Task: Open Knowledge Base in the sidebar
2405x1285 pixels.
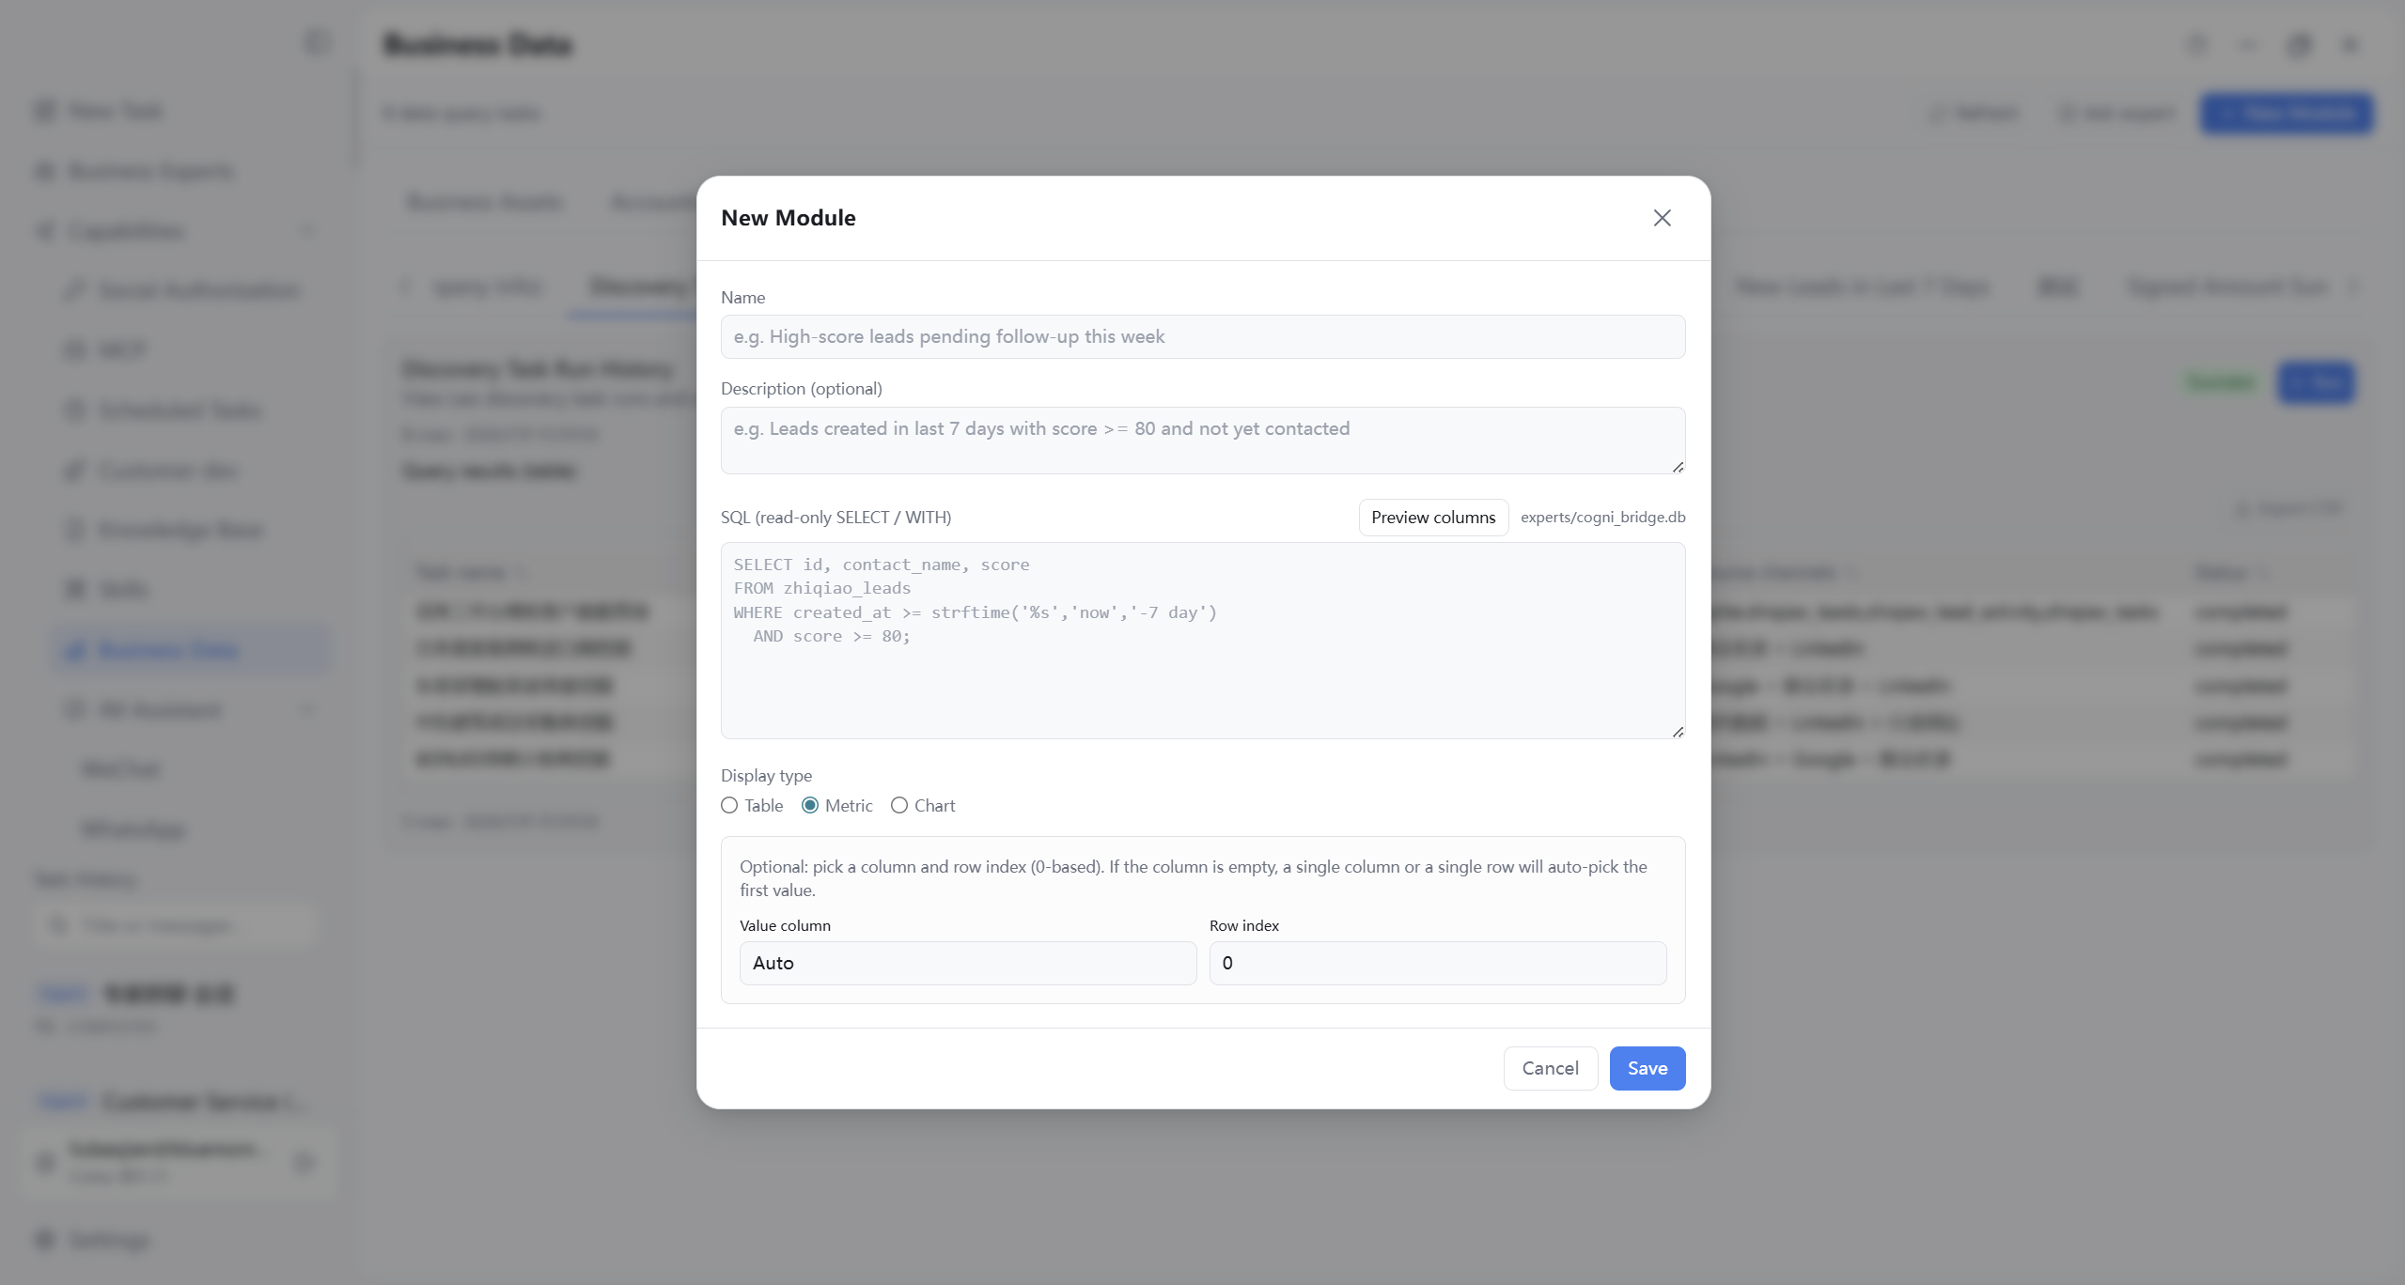Action: click(x=165, y=530)
